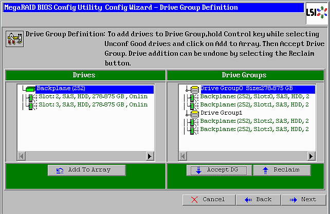Screen dimensions: 330x214
Task: Go to Next wizard step
Action: point(303,199)
